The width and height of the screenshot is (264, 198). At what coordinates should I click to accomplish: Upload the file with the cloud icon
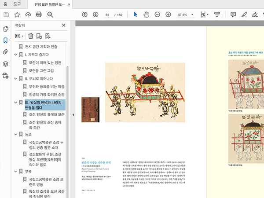click(28, 15)
